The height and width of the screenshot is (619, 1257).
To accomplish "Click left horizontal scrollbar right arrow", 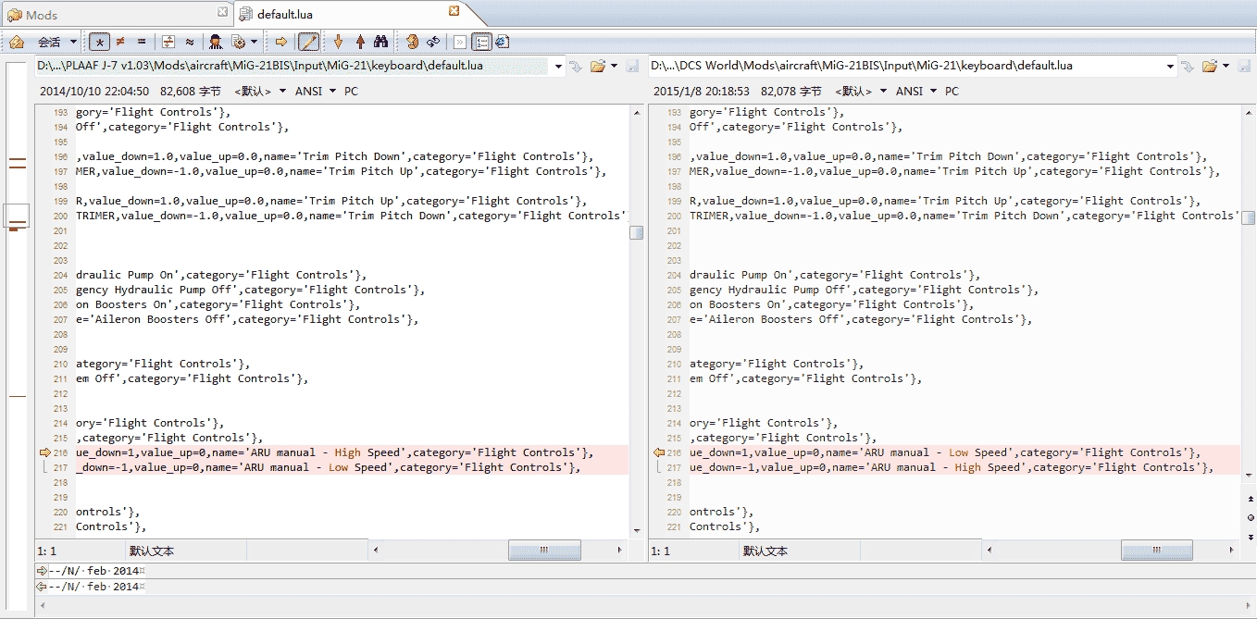I will coord(620,551).
